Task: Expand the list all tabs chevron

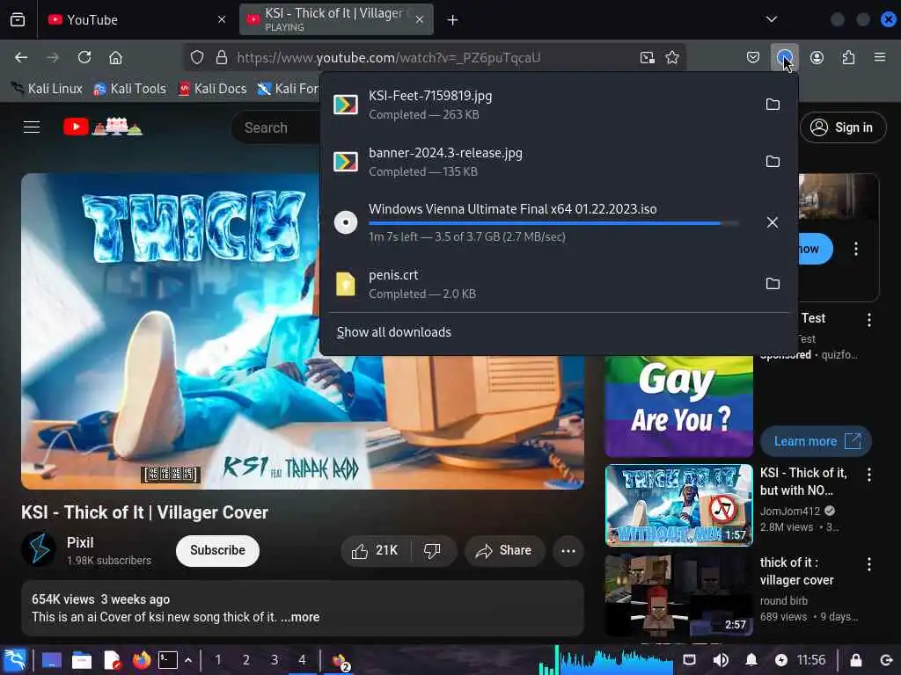Action: point(772,19)
